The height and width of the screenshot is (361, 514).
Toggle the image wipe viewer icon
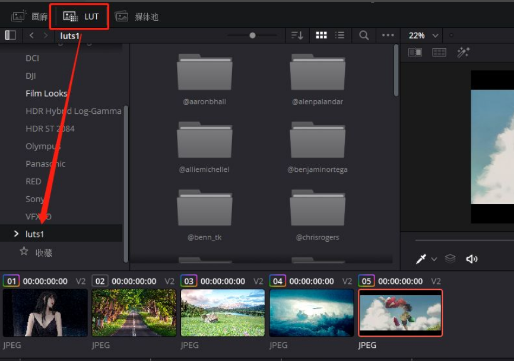click(x=415, y=52)
